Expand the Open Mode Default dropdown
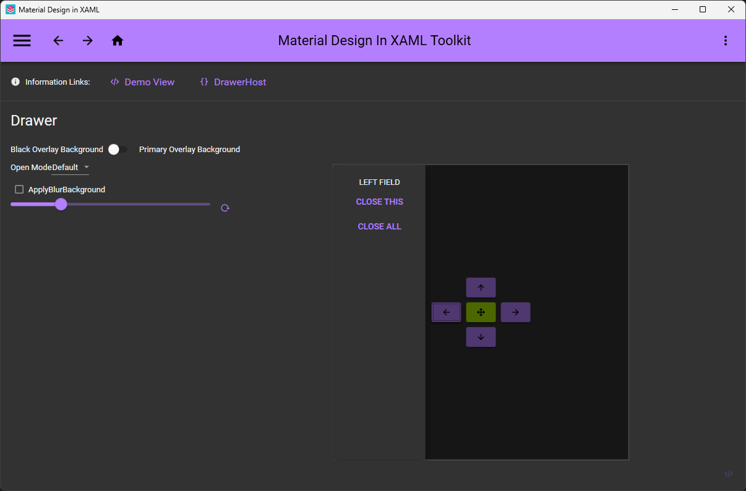Image resolution: width=746 pixels, height=491 pixels. [71, 168]
